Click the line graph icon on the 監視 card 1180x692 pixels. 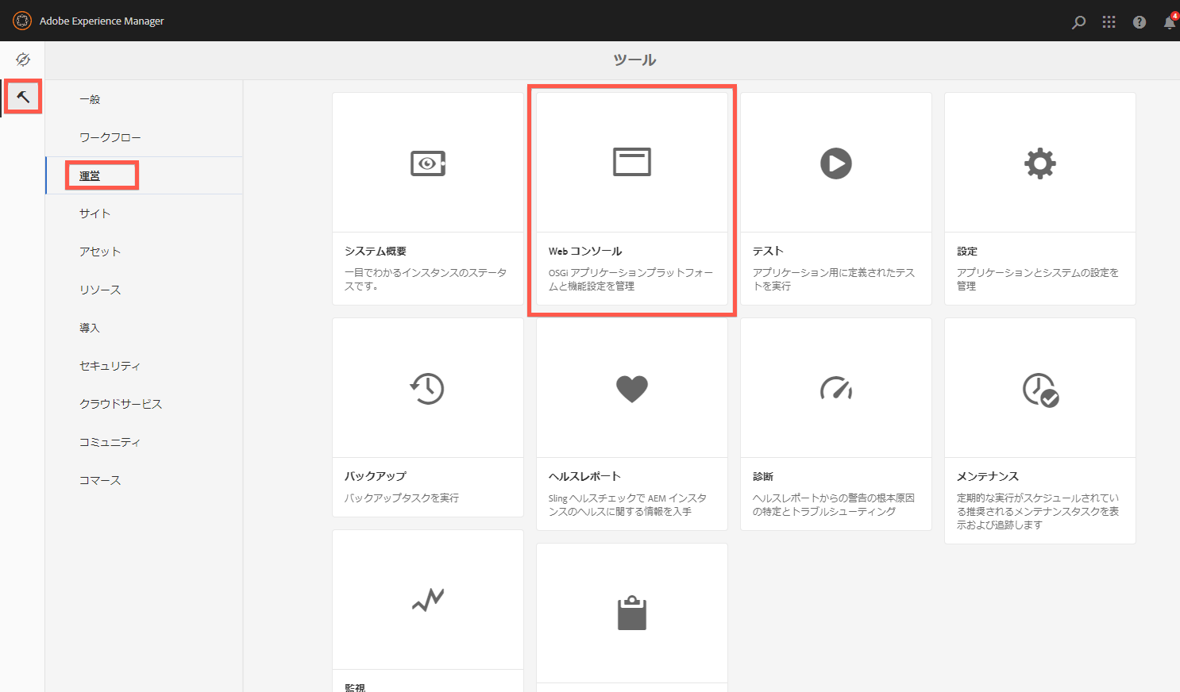tap(427, 599)
